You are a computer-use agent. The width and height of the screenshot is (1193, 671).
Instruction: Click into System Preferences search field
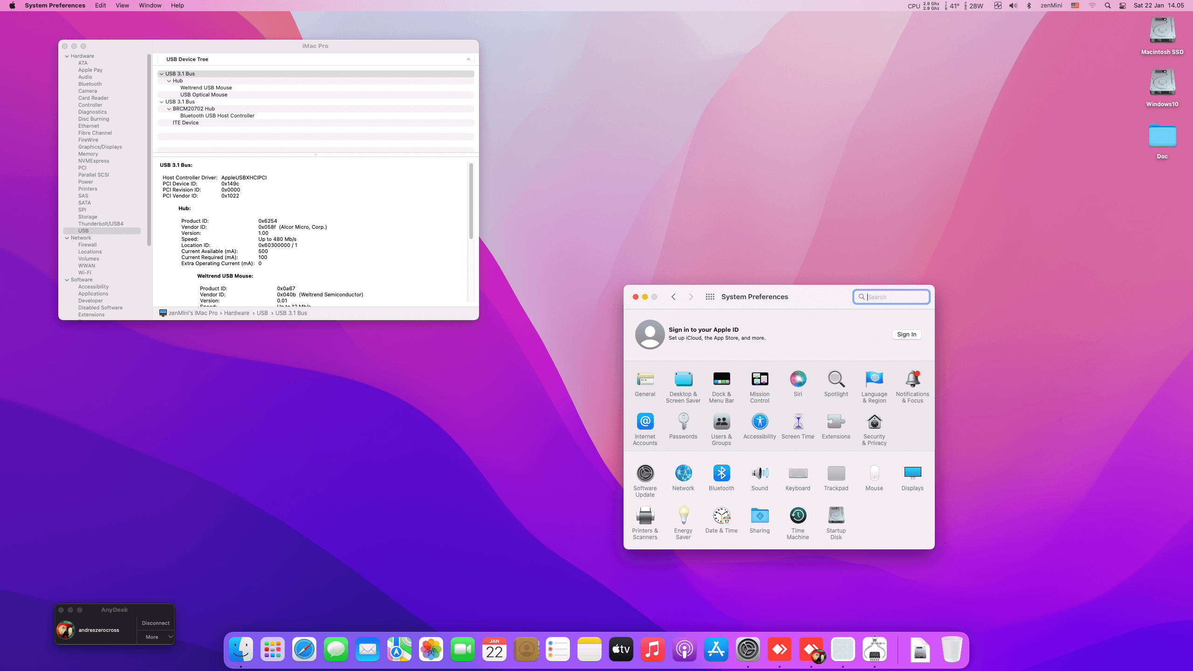pyautogui.click(x=891, y=297)
